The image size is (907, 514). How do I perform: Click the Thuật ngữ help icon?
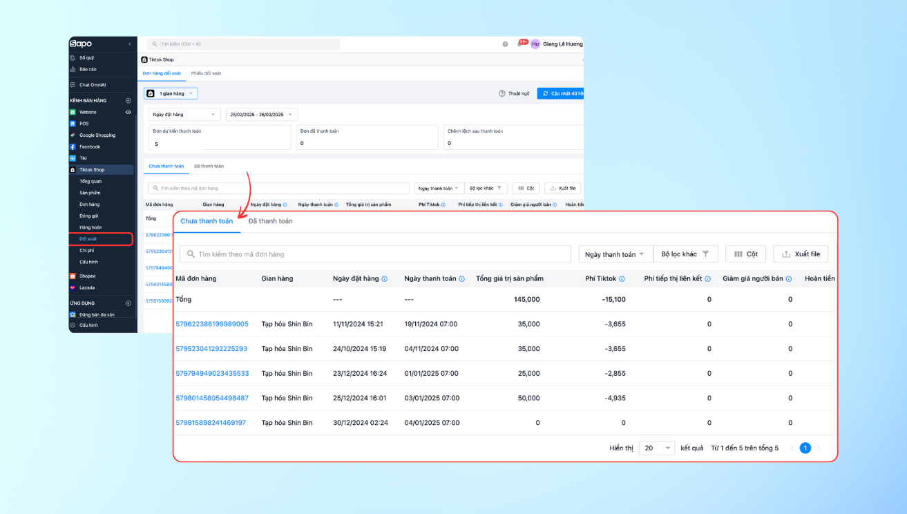click(502, 93)
